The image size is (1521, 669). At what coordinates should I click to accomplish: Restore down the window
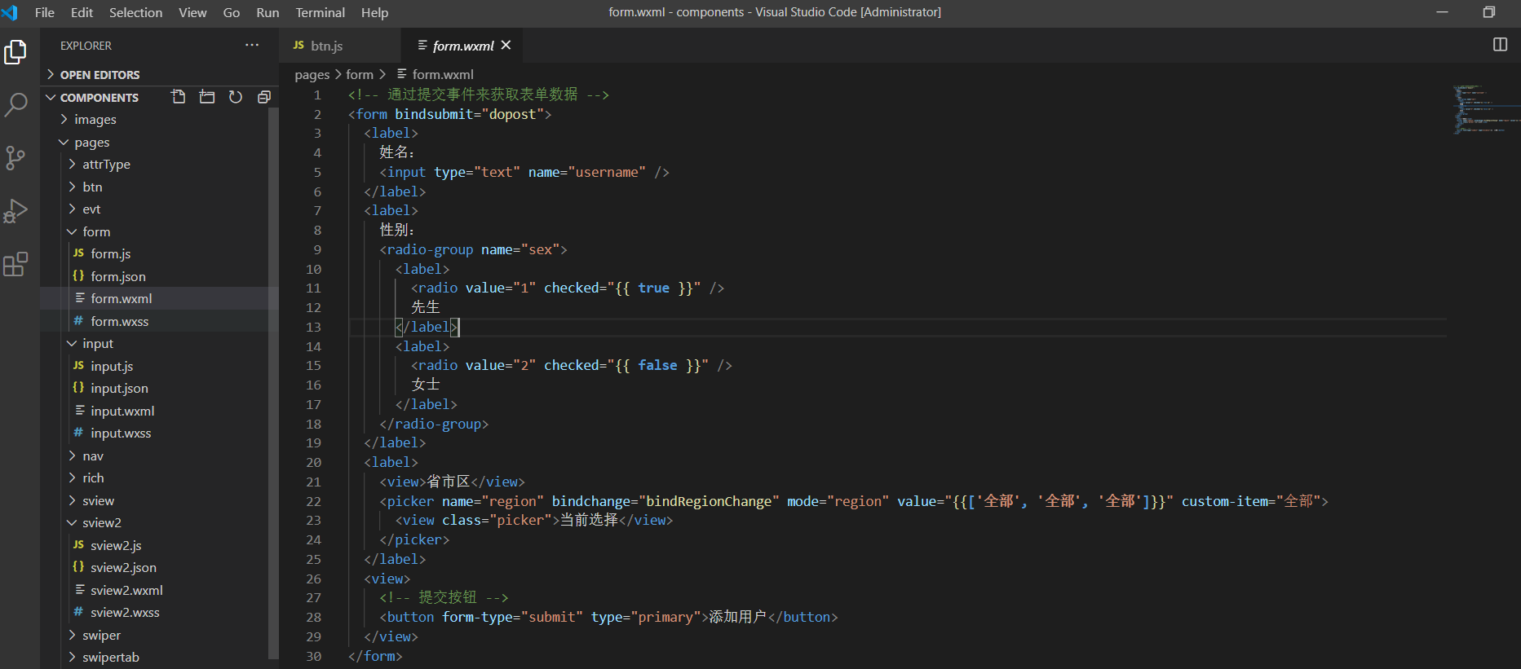(x=1488, y=12)
